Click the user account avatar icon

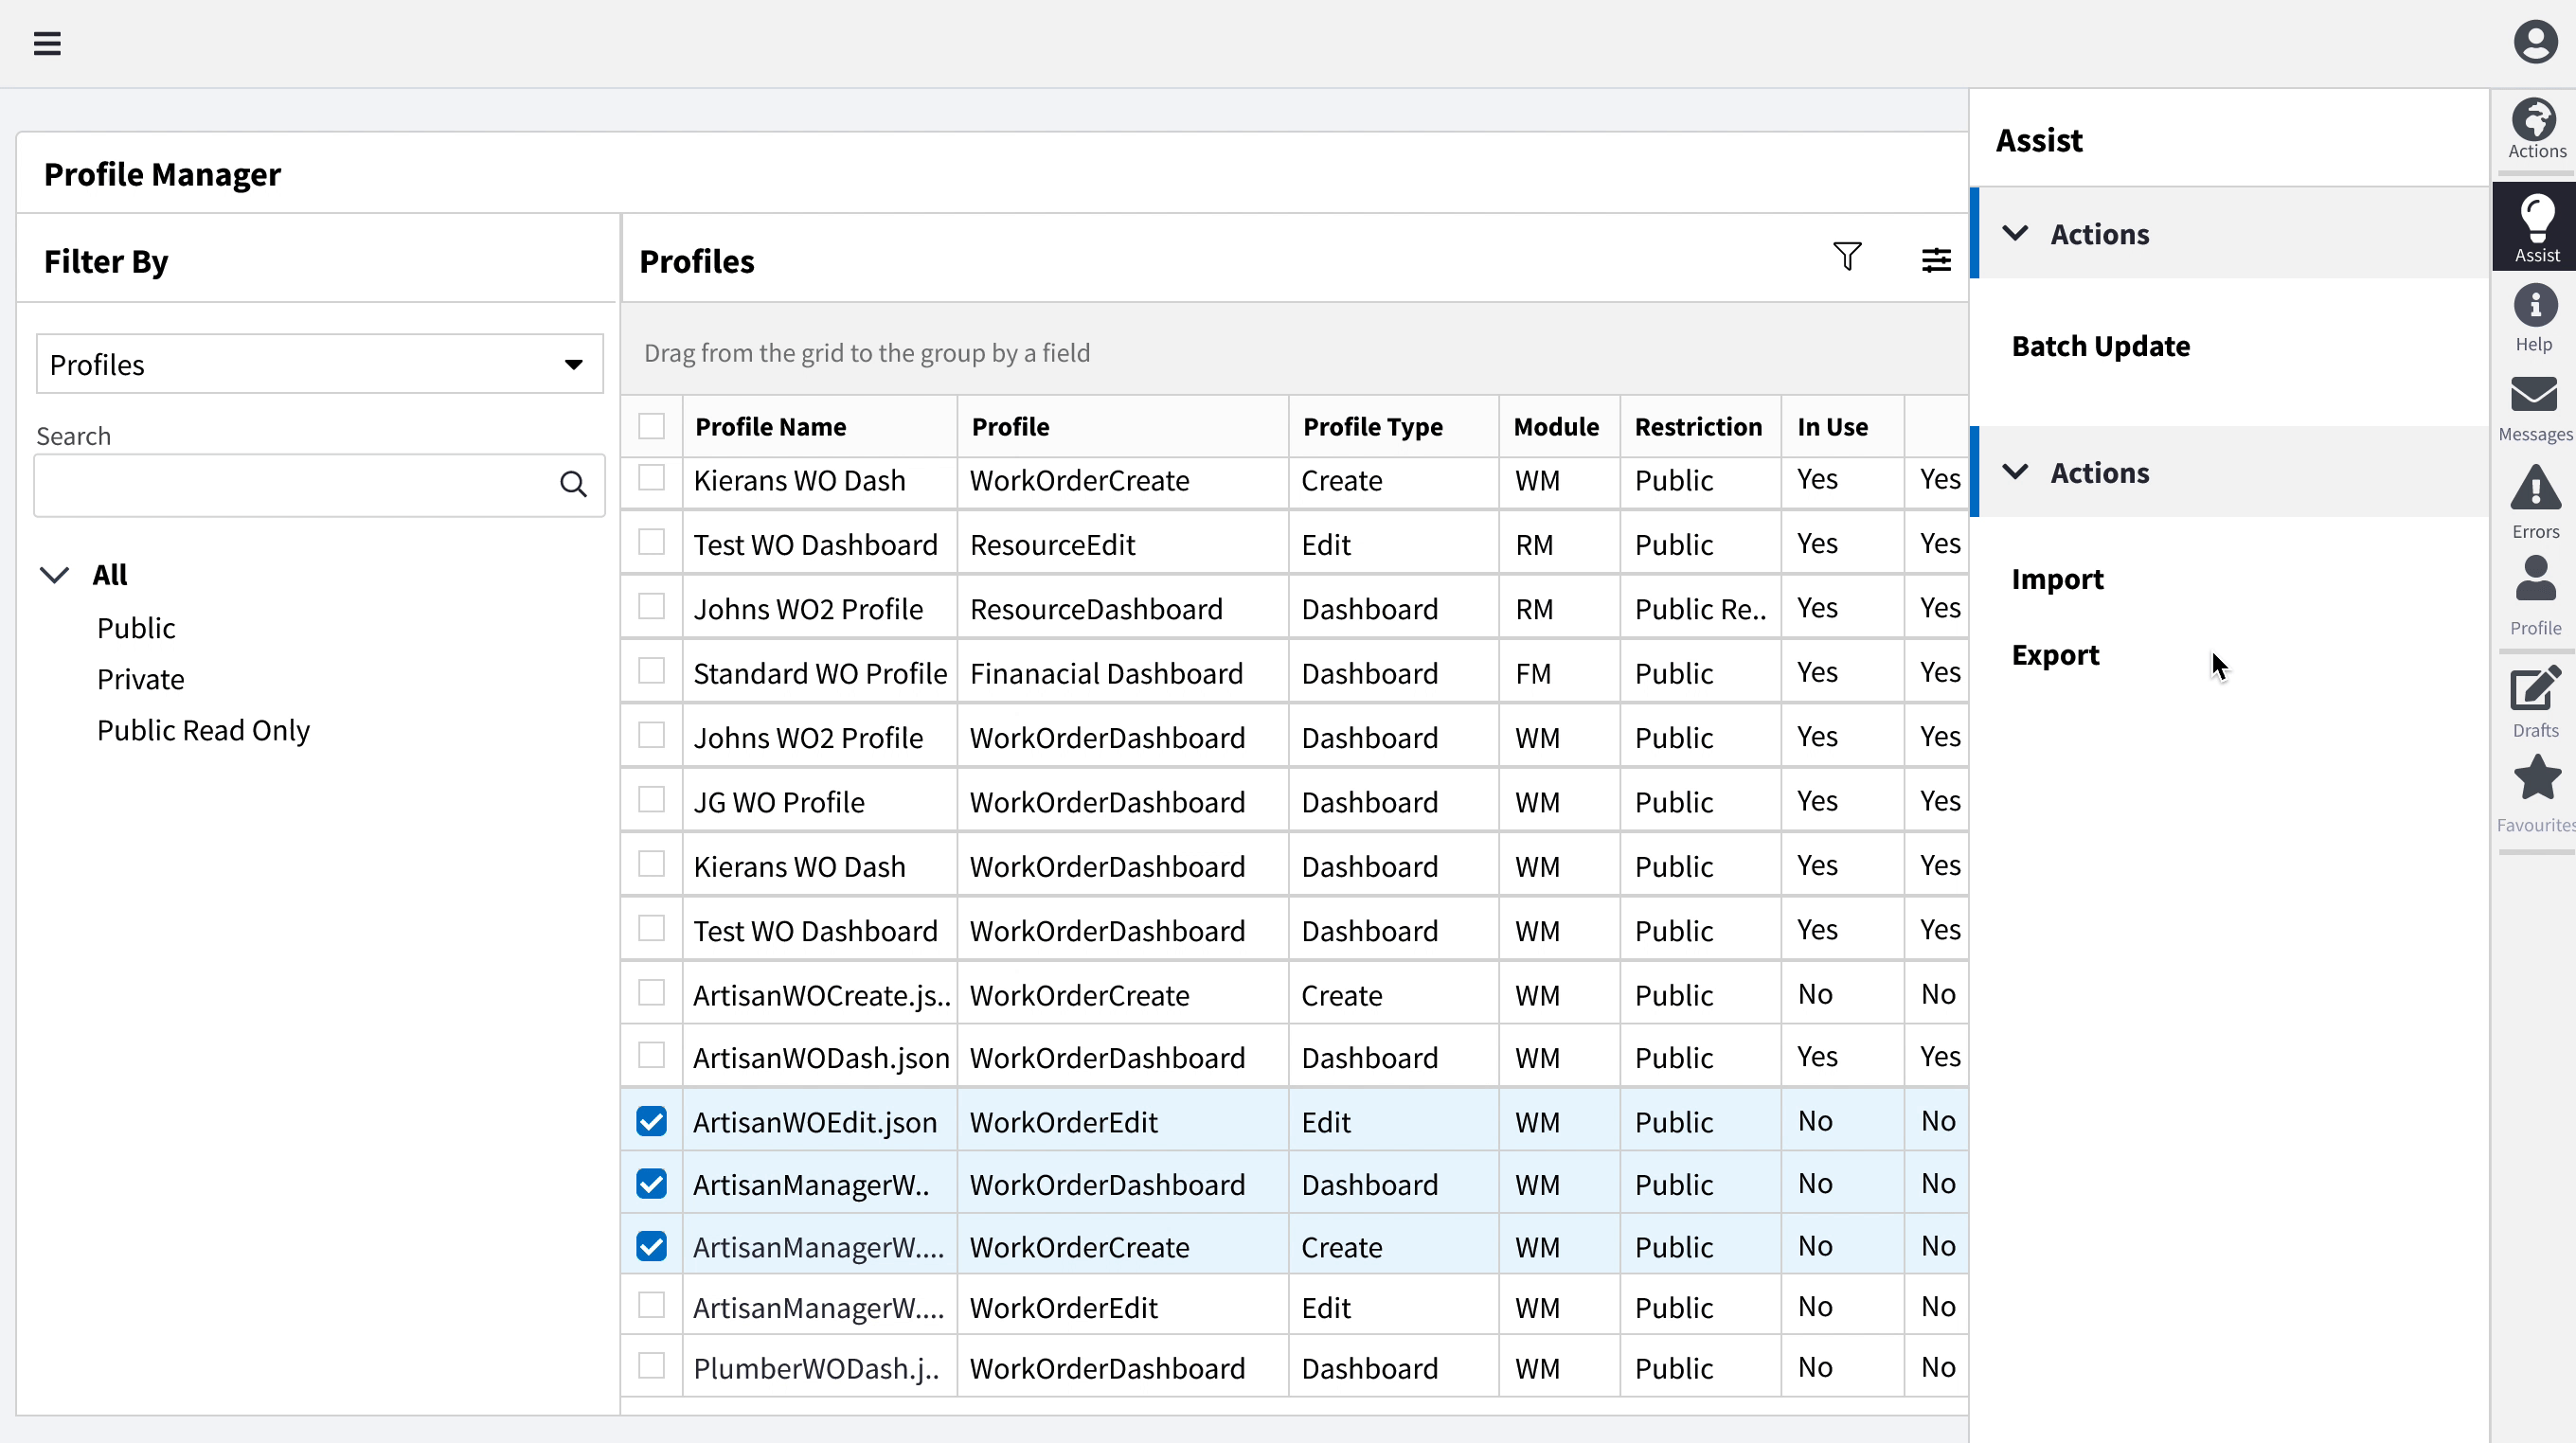click(2535, 42)
